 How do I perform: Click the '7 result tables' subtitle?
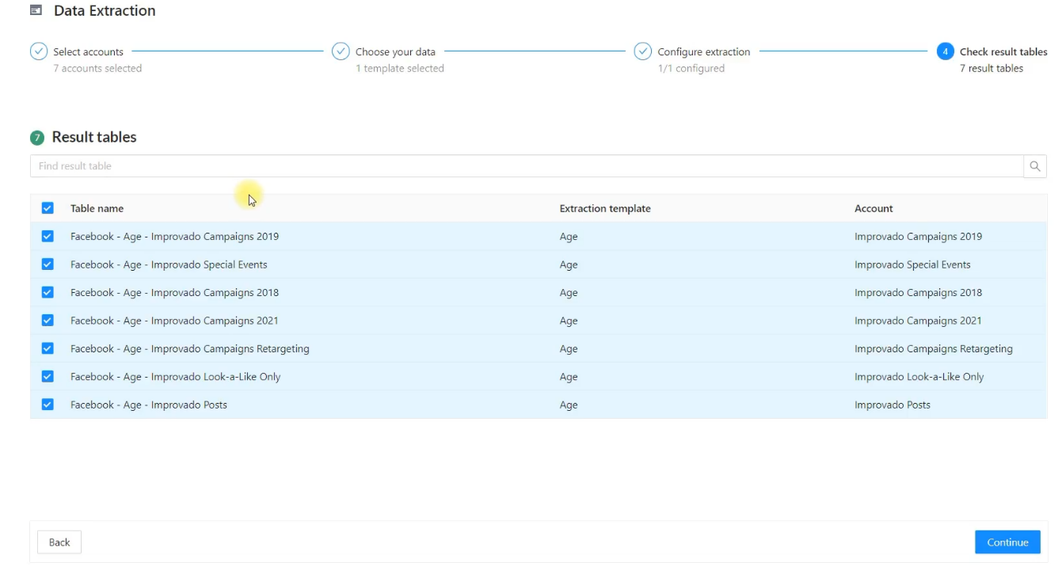tap(992, 68)
